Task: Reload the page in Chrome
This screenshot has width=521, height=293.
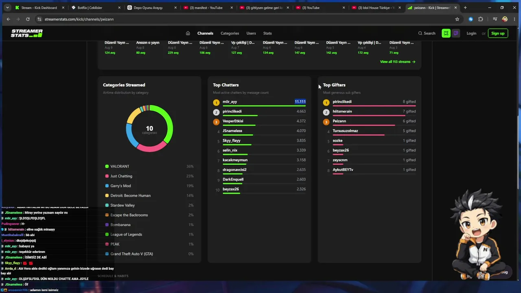Action: click(28, 19)
